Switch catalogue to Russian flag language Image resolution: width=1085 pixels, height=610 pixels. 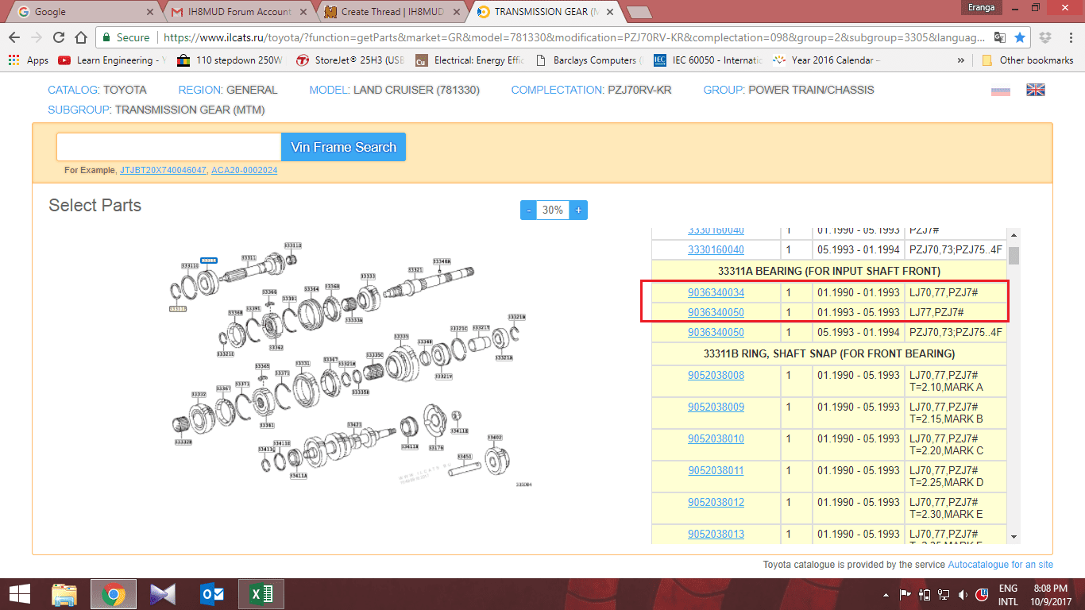1000,90
